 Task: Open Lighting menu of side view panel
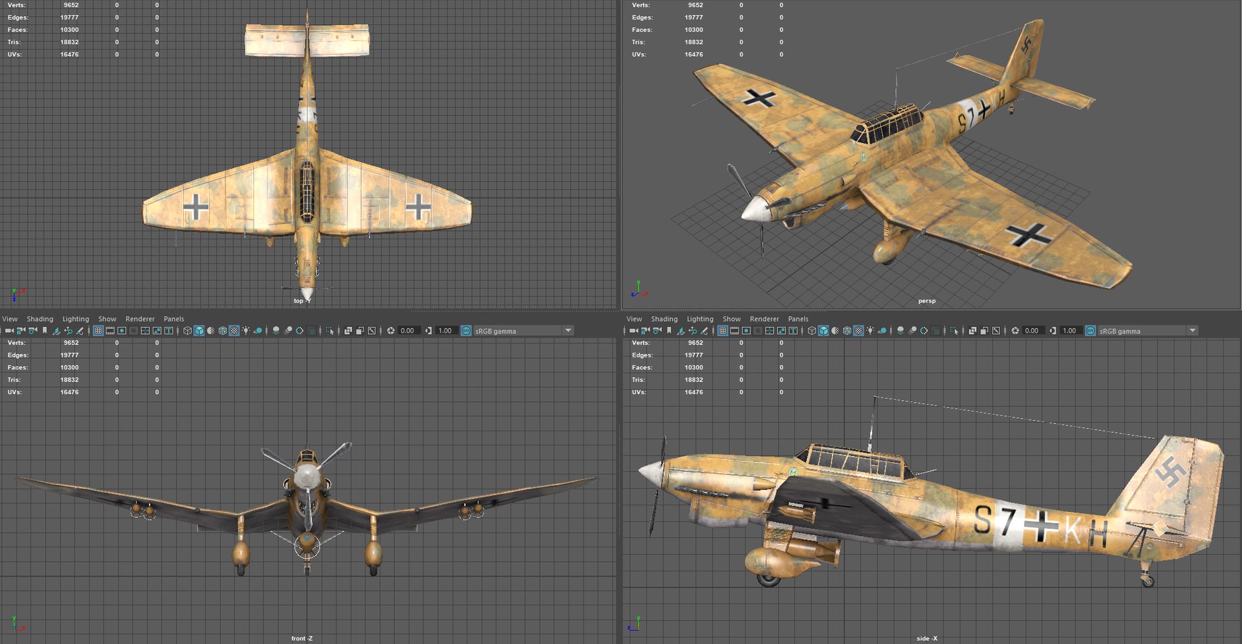click(700, 319)
